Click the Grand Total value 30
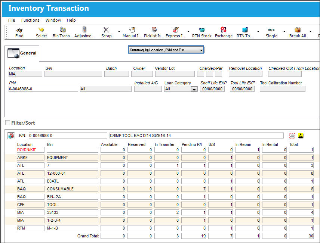Viewport: 320px width, 243px height. tap(301, 236)
